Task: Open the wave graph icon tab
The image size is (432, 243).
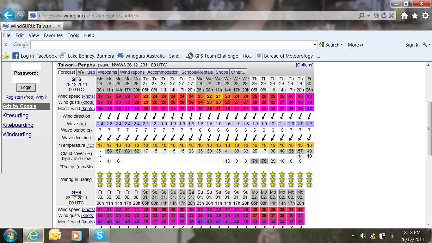Action: coord(81,72)
